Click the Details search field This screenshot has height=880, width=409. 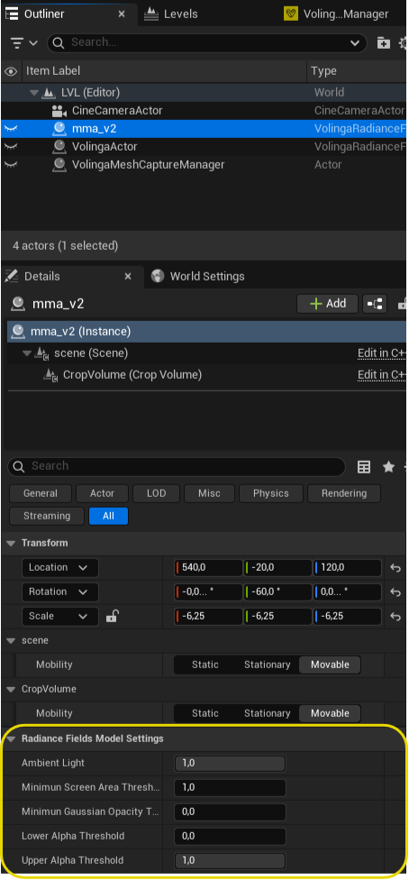tap(177, 466)
